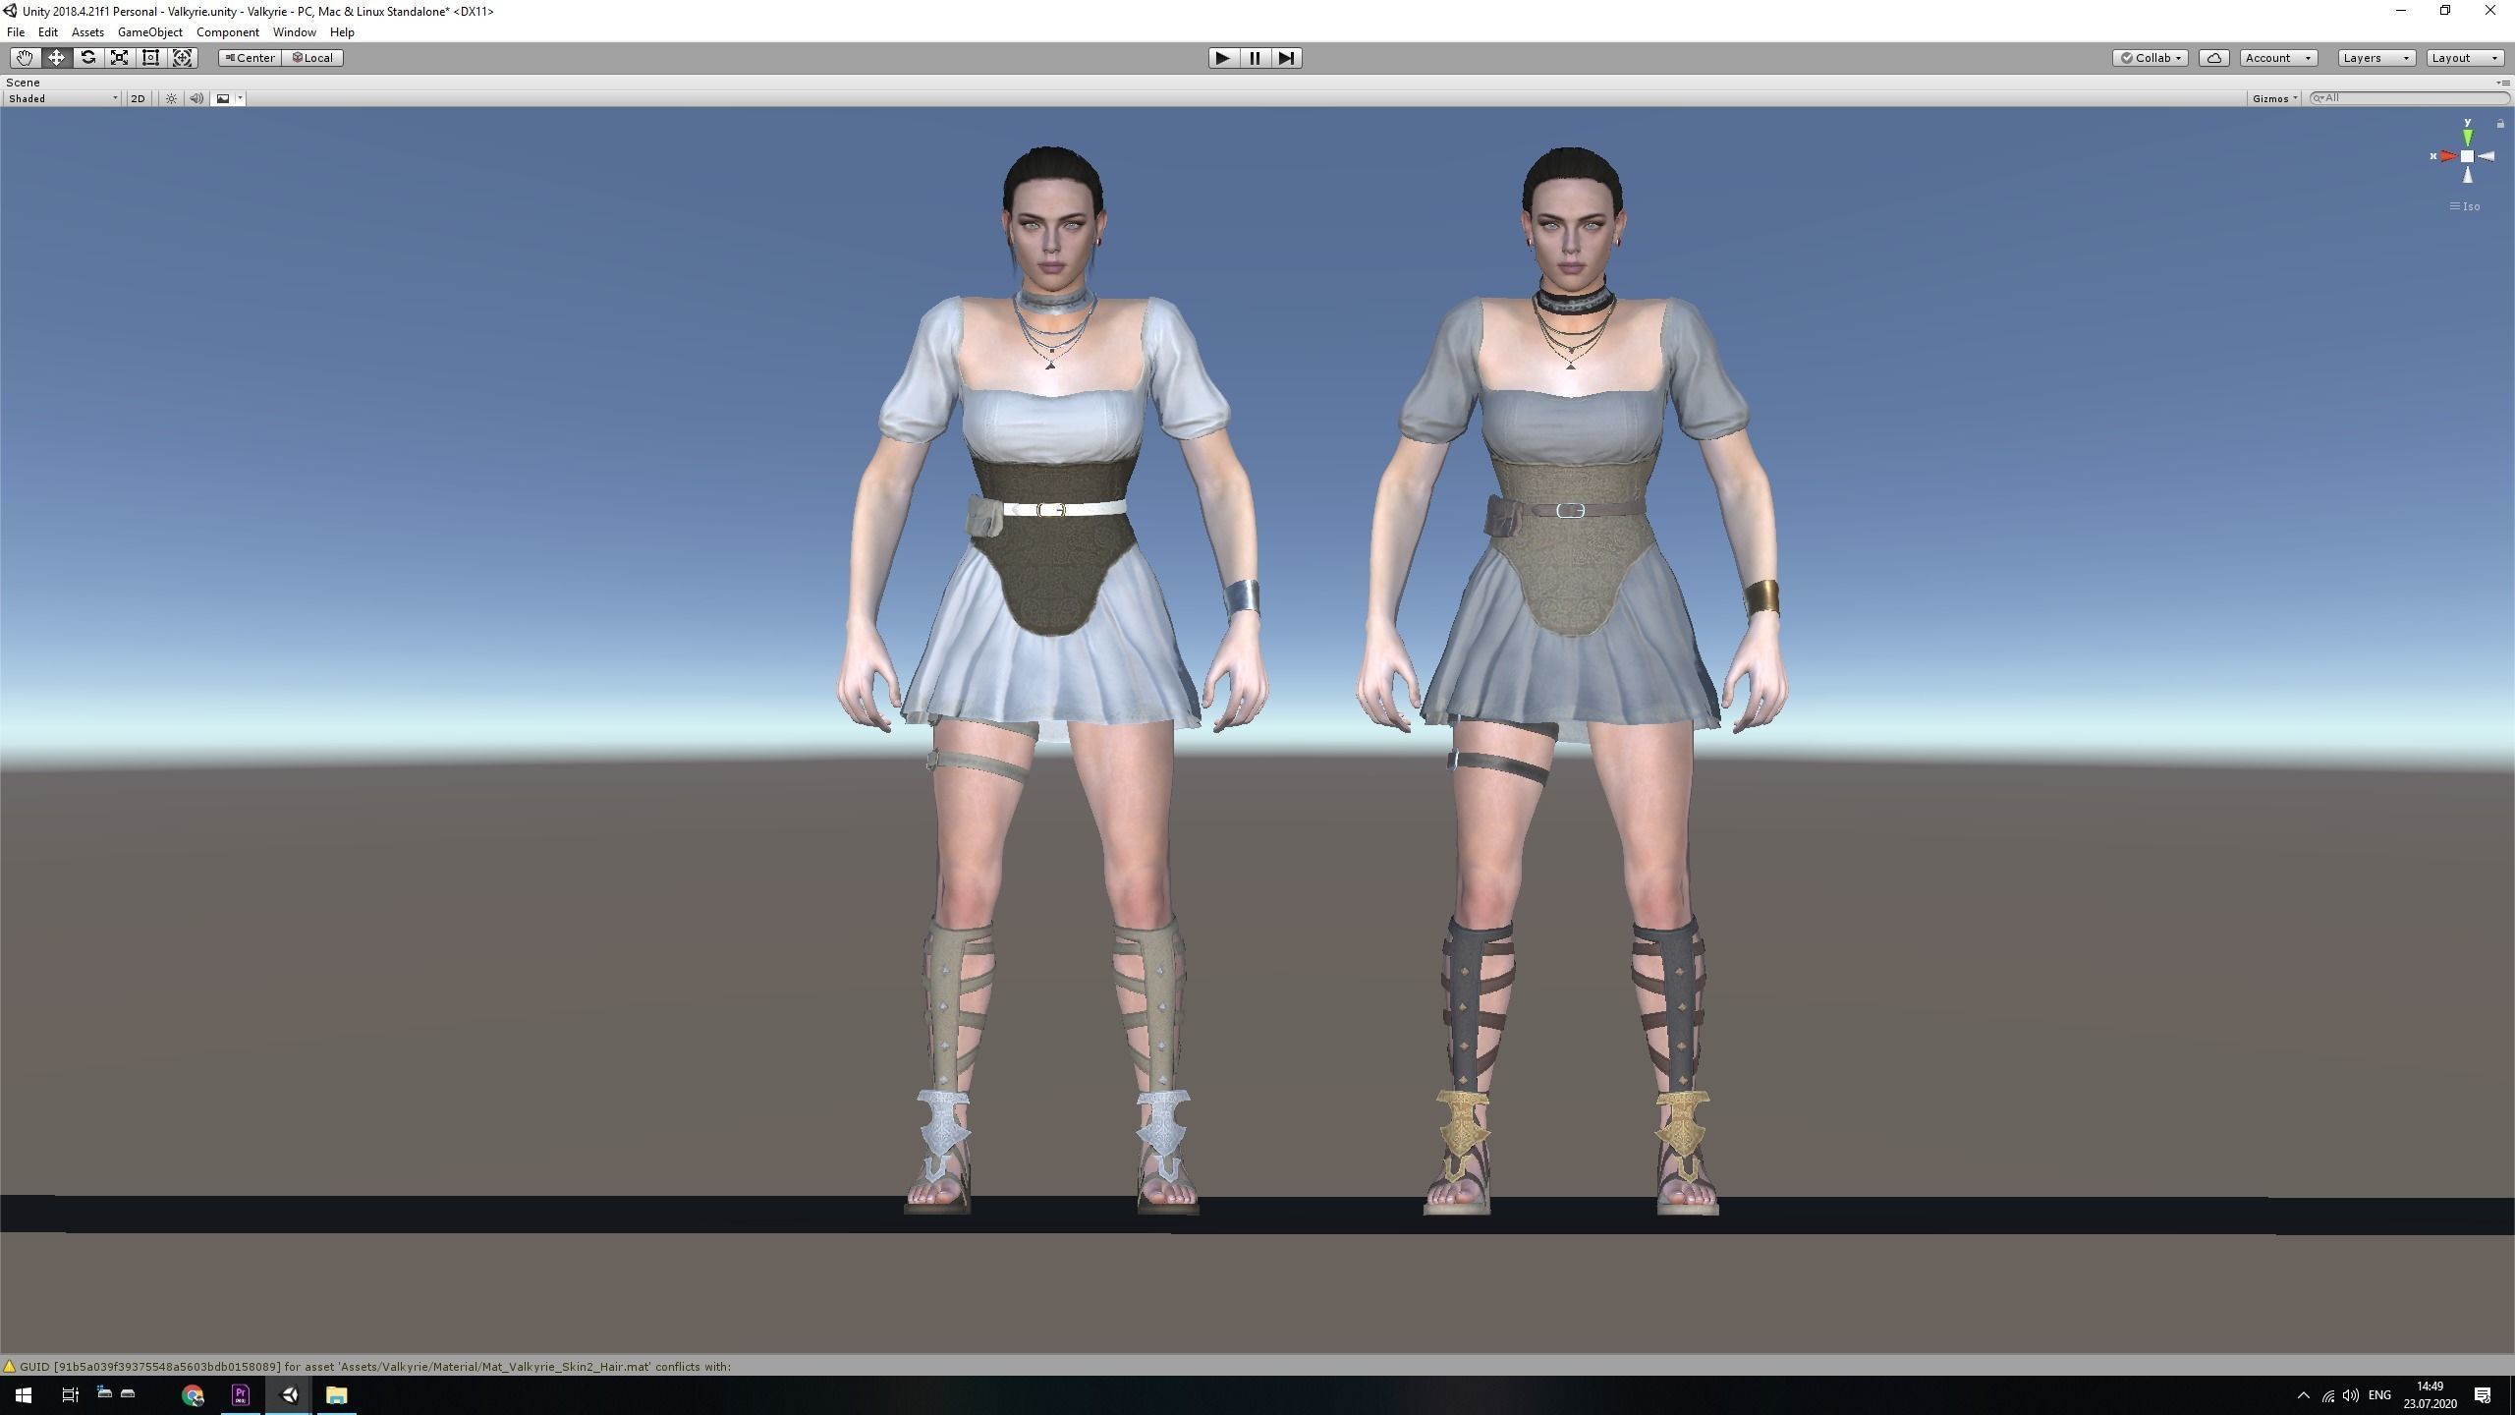Image resolution: width=2515 pixels, height=1415 pixels.
Task: Open volume control in tray
Action: point(2350,1395)
